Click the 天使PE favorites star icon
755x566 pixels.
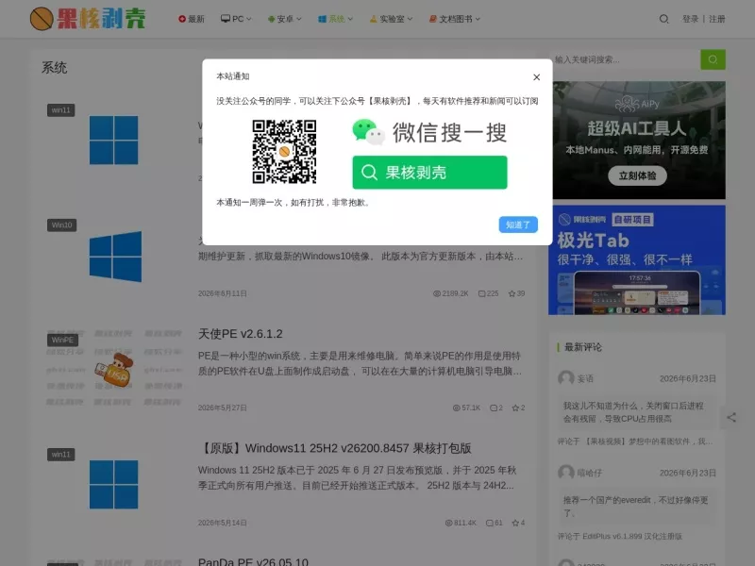[515, 408]
